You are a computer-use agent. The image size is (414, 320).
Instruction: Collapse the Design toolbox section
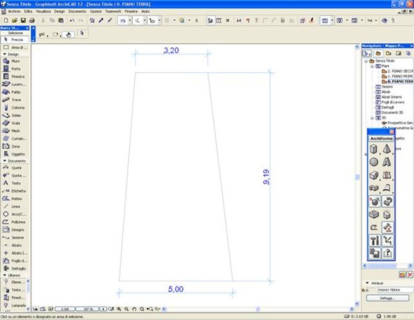[x=5, y=54]
